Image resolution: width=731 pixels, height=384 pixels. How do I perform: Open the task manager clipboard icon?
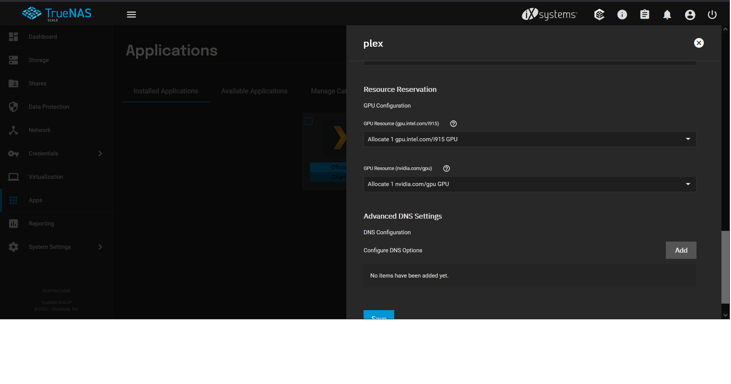click(x=645, y=15)
